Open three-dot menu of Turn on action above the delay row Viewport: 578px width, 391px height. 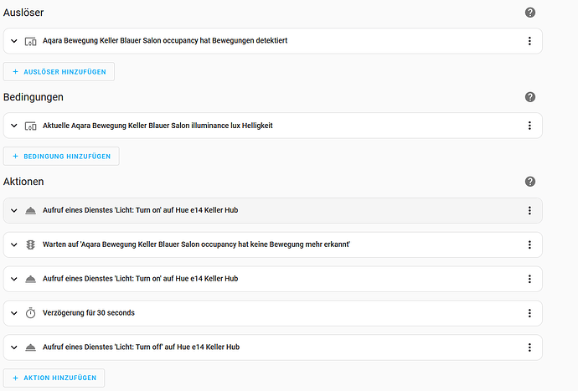[x=529, y=279]
